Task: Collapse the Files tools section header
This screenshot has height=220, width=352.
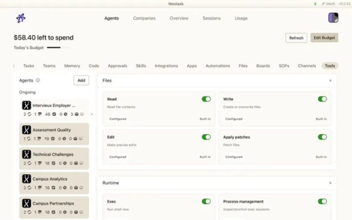Action: 217,81
